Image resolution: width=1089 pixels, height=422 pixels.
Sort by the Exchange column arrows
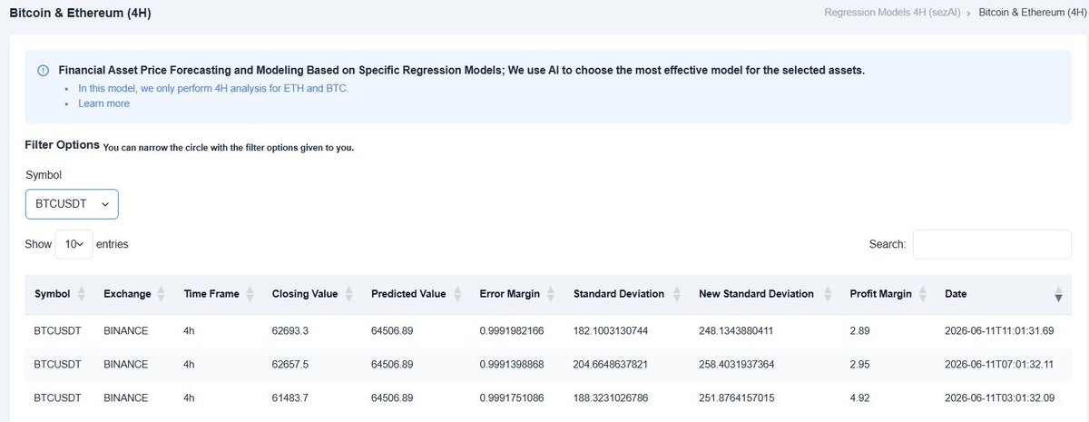[x=161, y=295]
